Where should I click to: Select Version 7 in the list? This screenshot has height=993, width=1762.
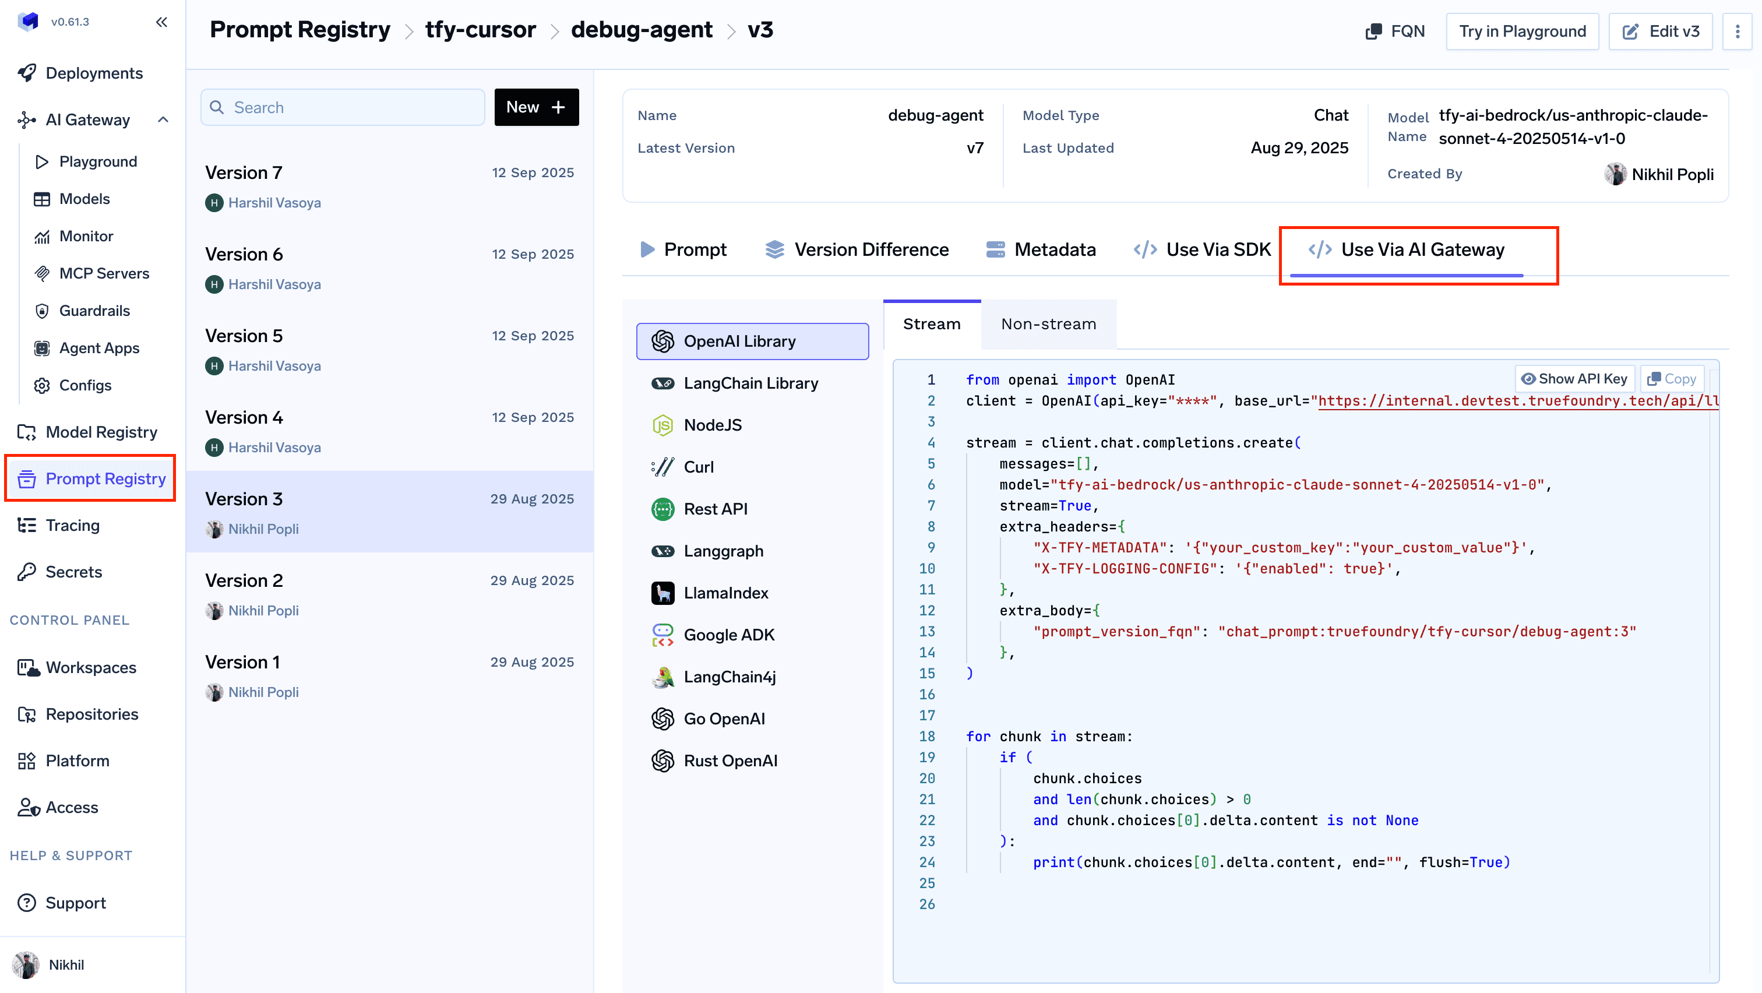coord(389,186)
